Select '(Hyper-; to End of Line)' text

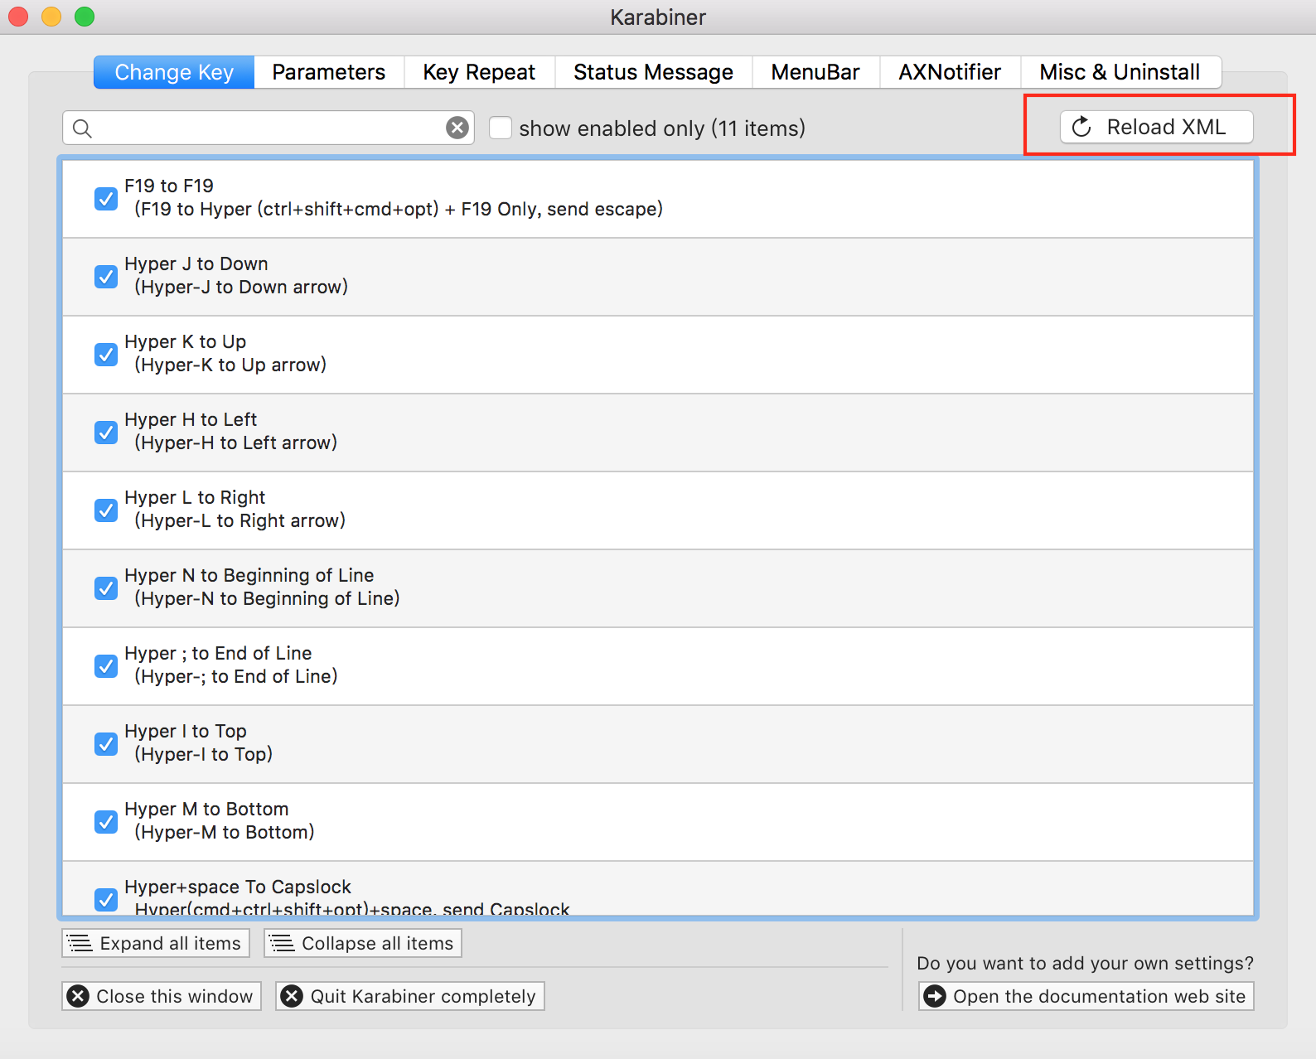(x=236, y=676)
